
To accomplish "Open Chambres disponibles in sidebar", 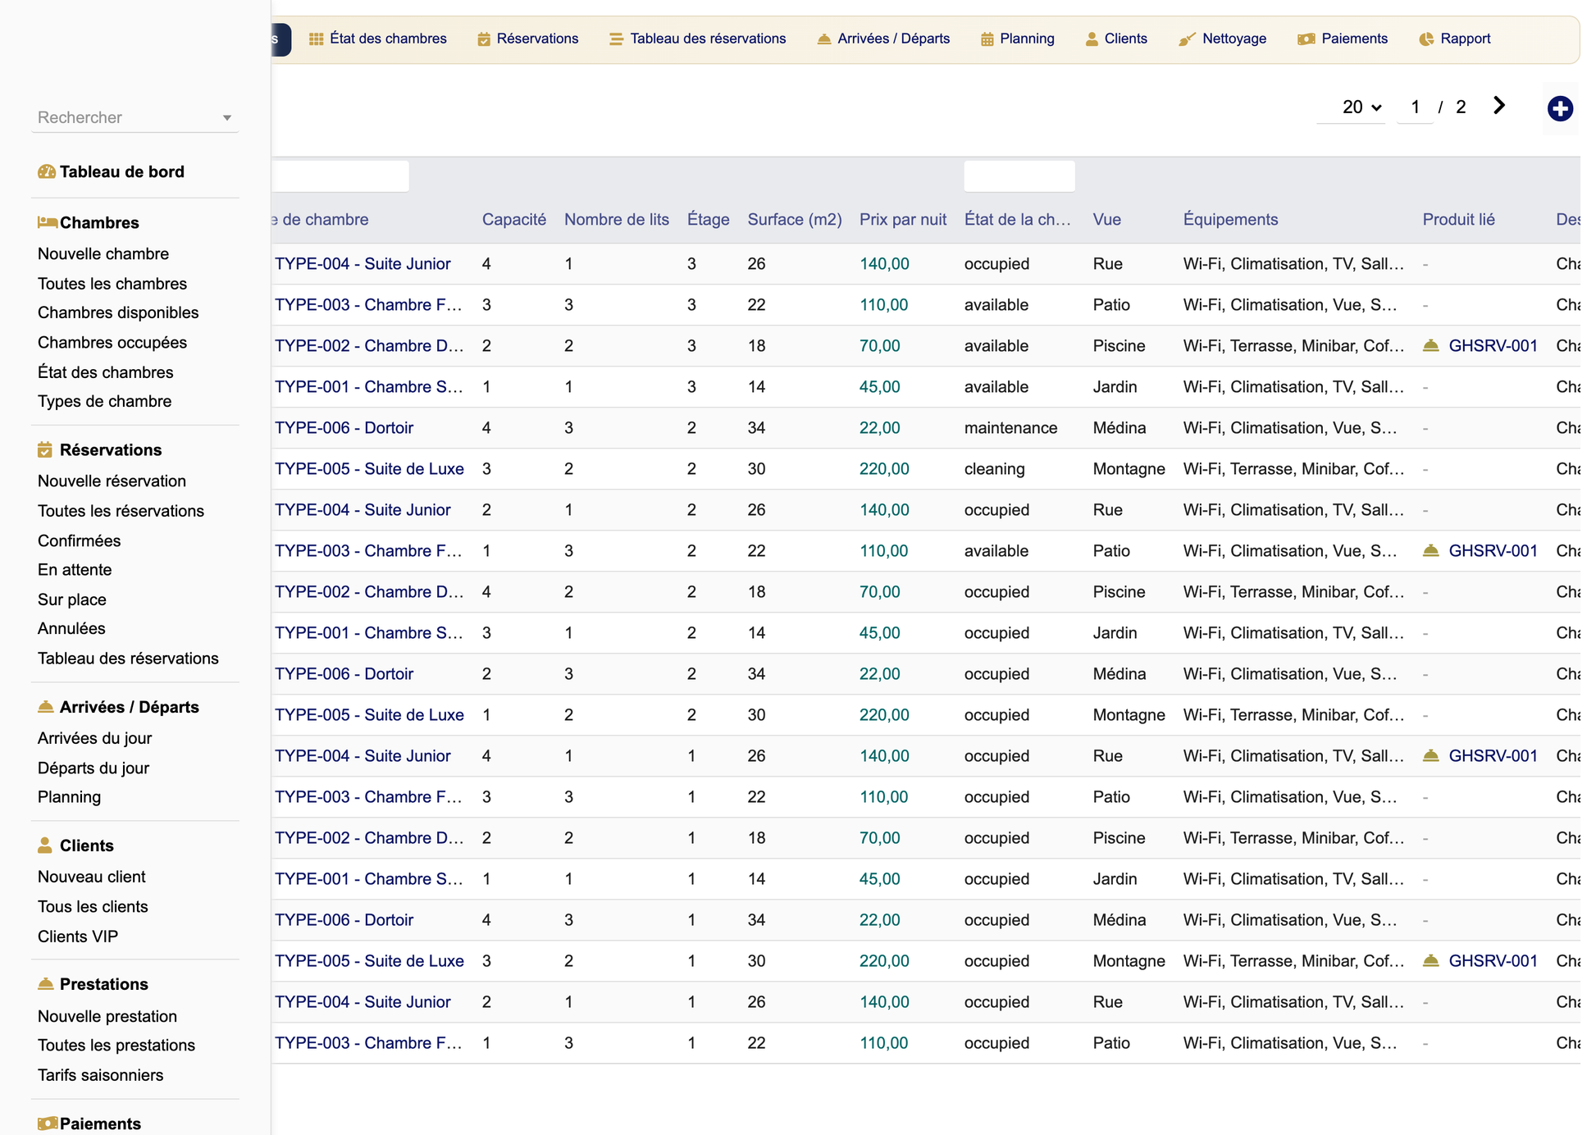I will (x=118, y=312).
